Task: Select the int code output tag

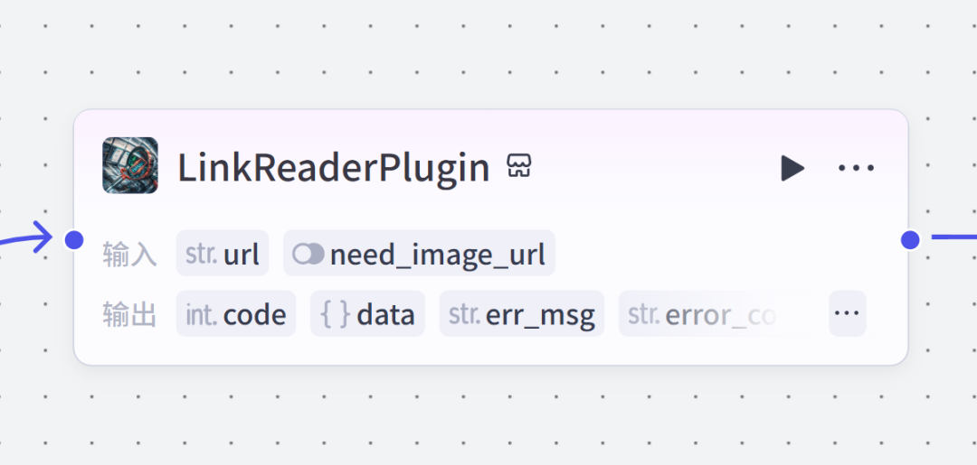Action: 236,313
